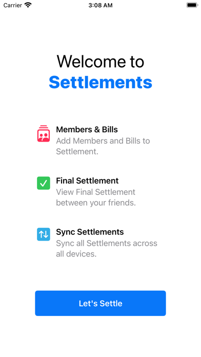Click the 'Settlement.' text under Members & Bills
The height and width of the screenshot is (357, 201).
[77, 151]
